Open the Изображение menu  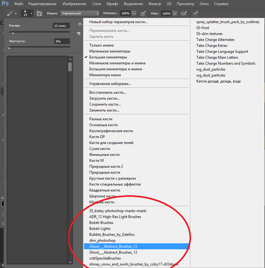(74, 4)
